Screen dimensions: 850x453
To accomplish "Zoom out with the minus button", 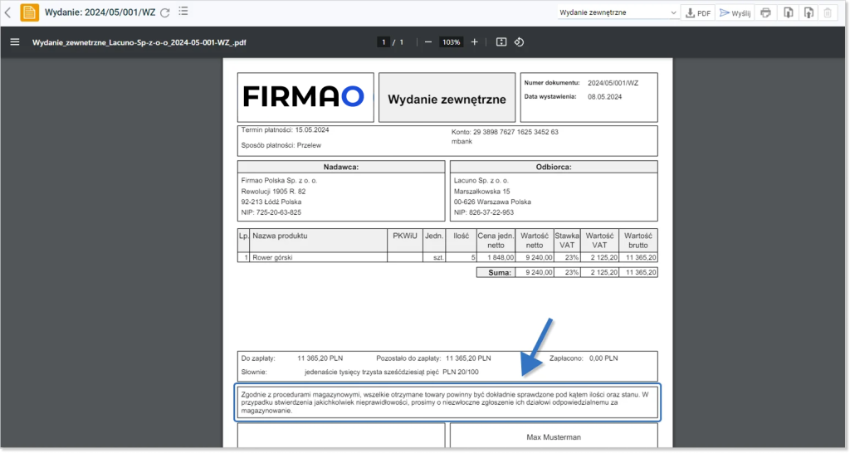I will point(427,42).
